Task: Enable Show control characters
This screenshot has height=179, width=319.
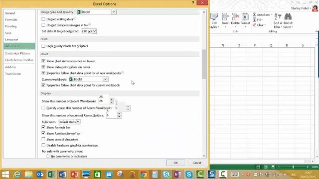Action: (43, 139)
